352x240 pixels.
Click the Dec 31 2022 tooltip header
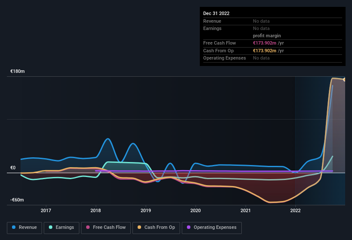coord(217,13)
